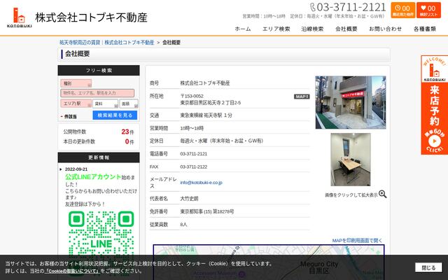Image resolution: width=448 pixels, height=280 pixels.
Task: Open the Cookieの取扱いについて link
Action: (x=72, y=271)
